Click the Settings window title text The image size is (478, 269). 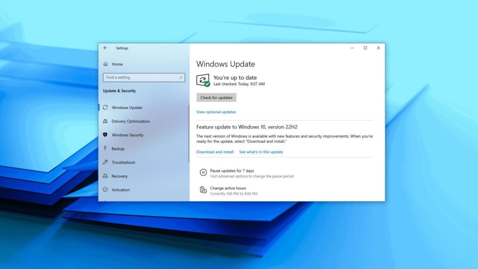[122, 48]
